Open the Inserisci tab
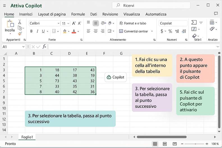This screenshot has height=148, width=222. click(x=26, y=14)
